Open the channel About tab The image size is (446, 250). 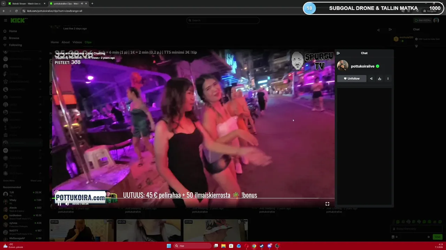point(66,42)
